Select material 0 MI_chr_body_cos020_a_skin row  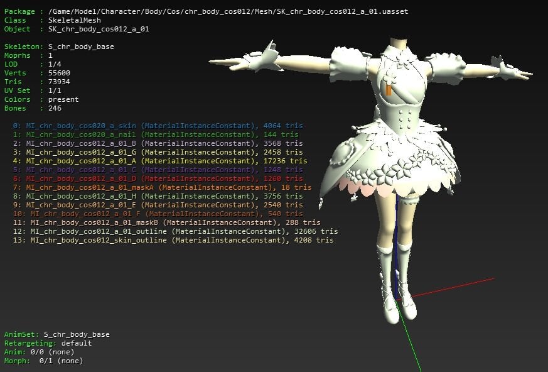click(x=158, y=126)
